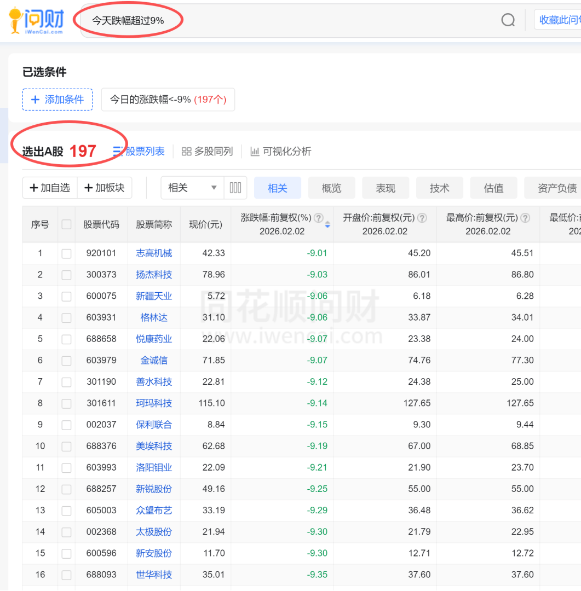
Task: Toggle the select-all checkbox in header
Action: pyautogui.click(x=66, y=224)
